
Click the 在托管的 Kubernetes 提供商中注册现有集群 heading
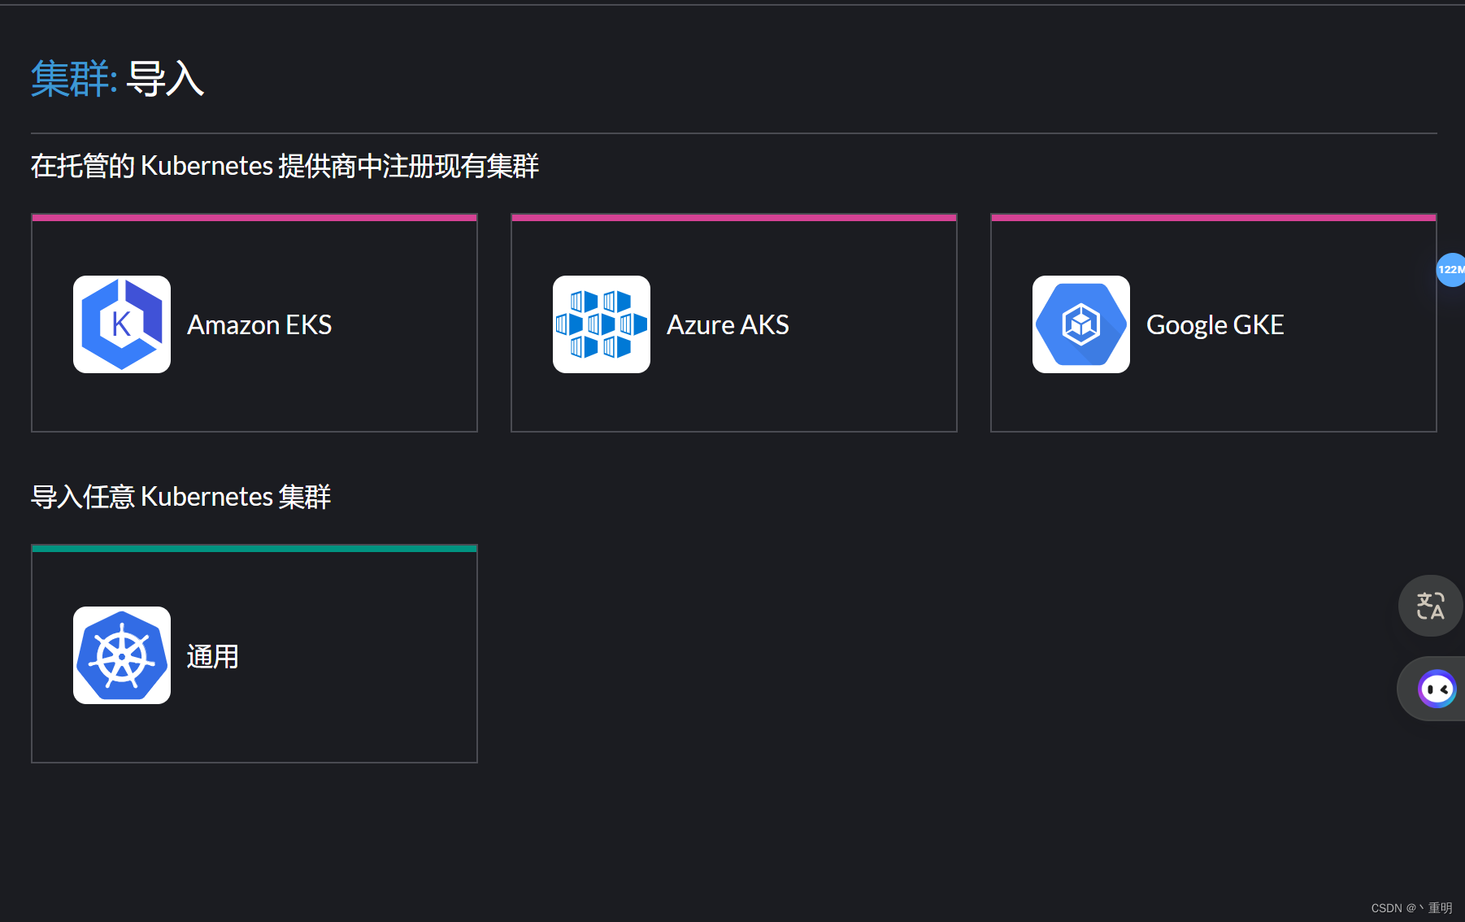click(x=285, y=166)
